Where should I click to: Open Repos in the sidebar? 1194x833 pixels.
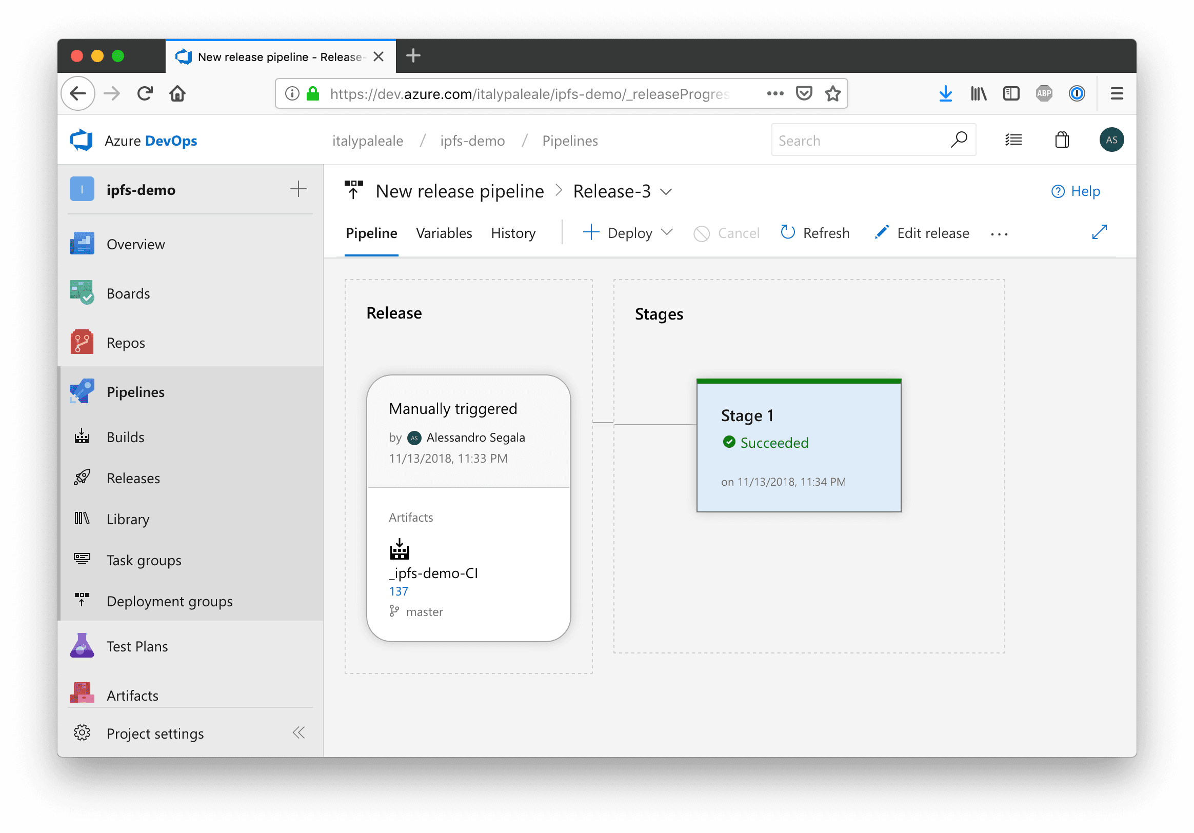pyautogui.click(x=191, y=343)
